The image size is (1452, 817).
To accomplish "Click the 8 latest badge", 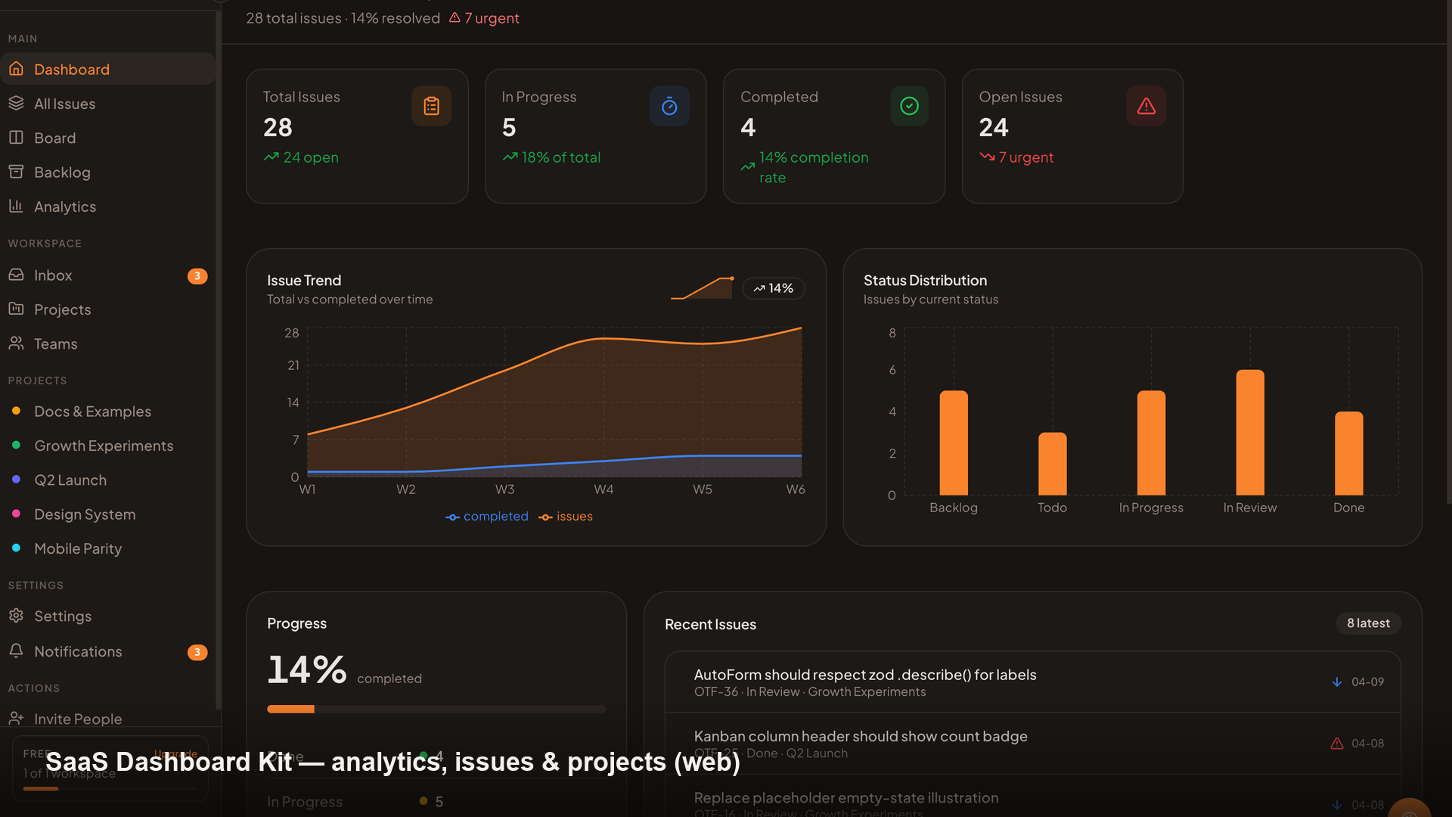I will coord(1368,623).
